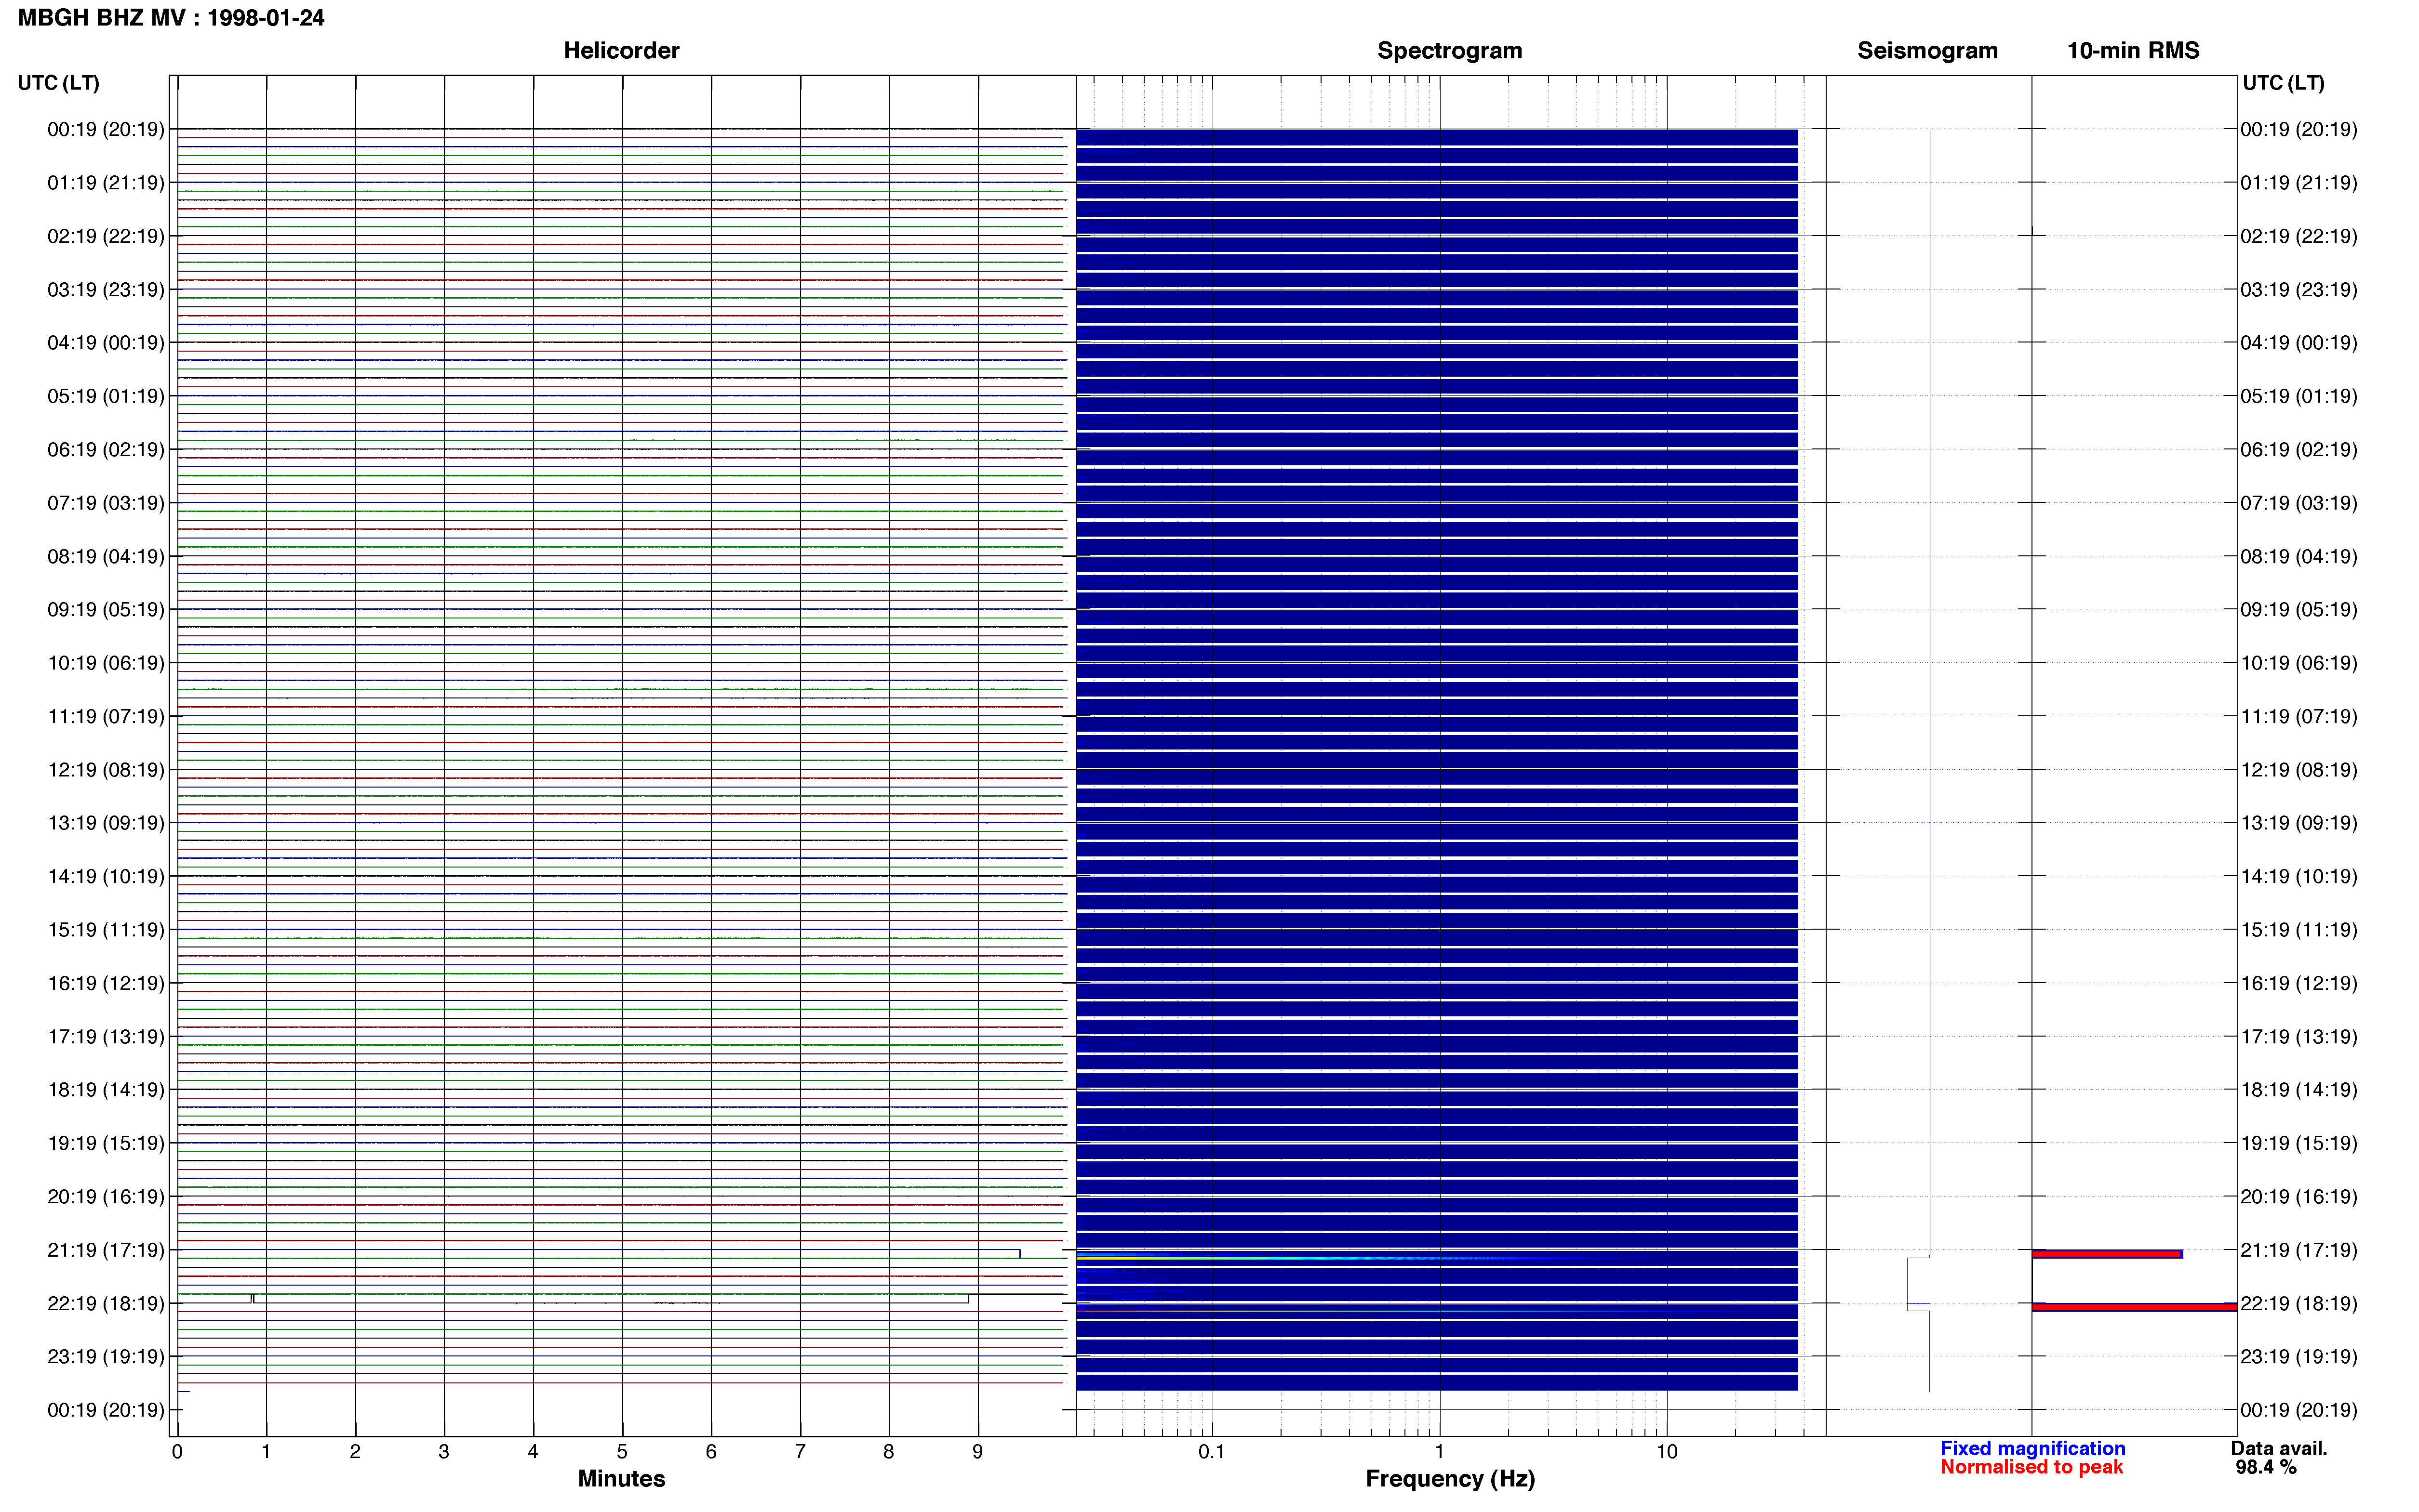Viewport: 2419px width, 1512px height.
Task: Click left time label 19:19 (15:19)
Action: click(106, 1143)
